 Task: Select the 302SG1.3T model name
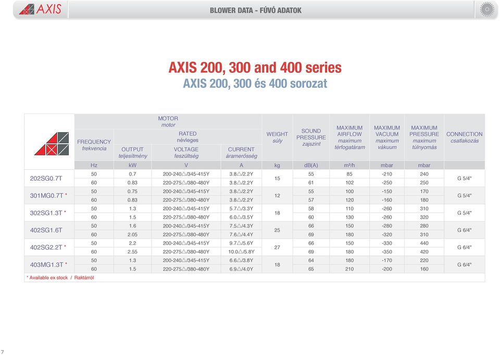point(46,212)
